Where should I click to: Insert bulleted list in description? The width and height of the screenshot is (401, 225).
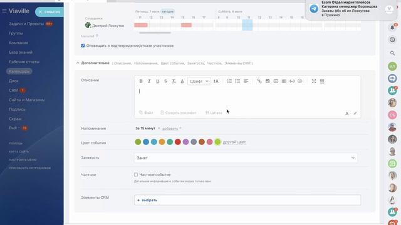[237, 81]
